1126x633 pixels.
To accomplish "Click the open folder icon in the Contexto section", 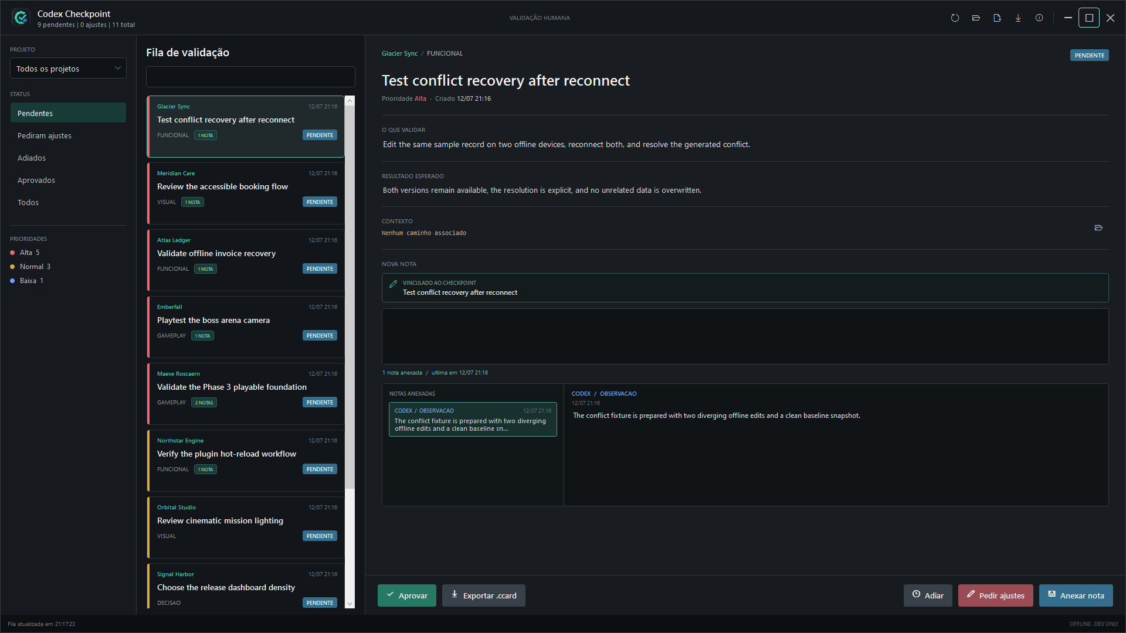I will (x=1098, y=228).
